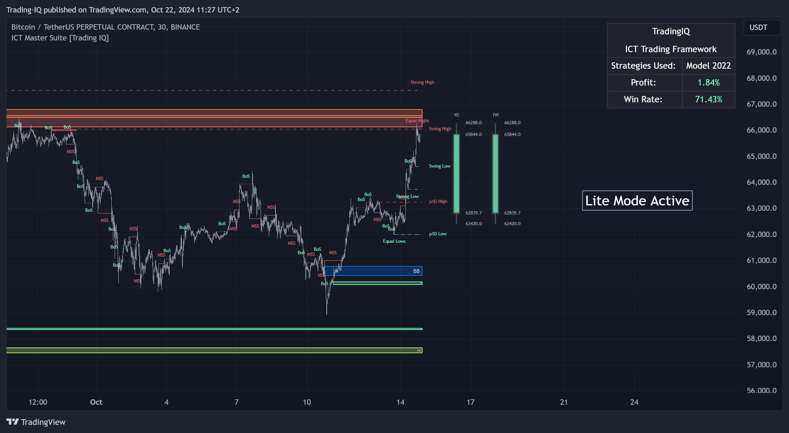Click the 62420.0 value beside the 1W candle

pyautogui.click(x=512, y=224)
